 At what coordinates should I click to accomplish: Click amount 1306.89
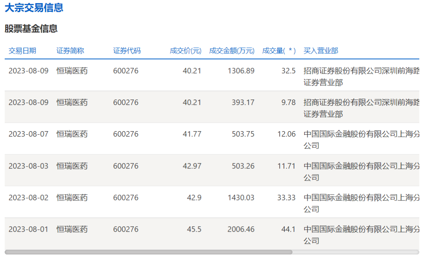click(241, 70)
